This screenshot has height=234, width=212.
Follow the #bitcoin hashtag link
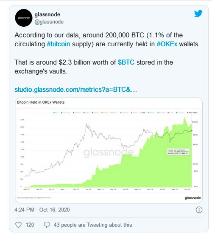coord(59,44)
